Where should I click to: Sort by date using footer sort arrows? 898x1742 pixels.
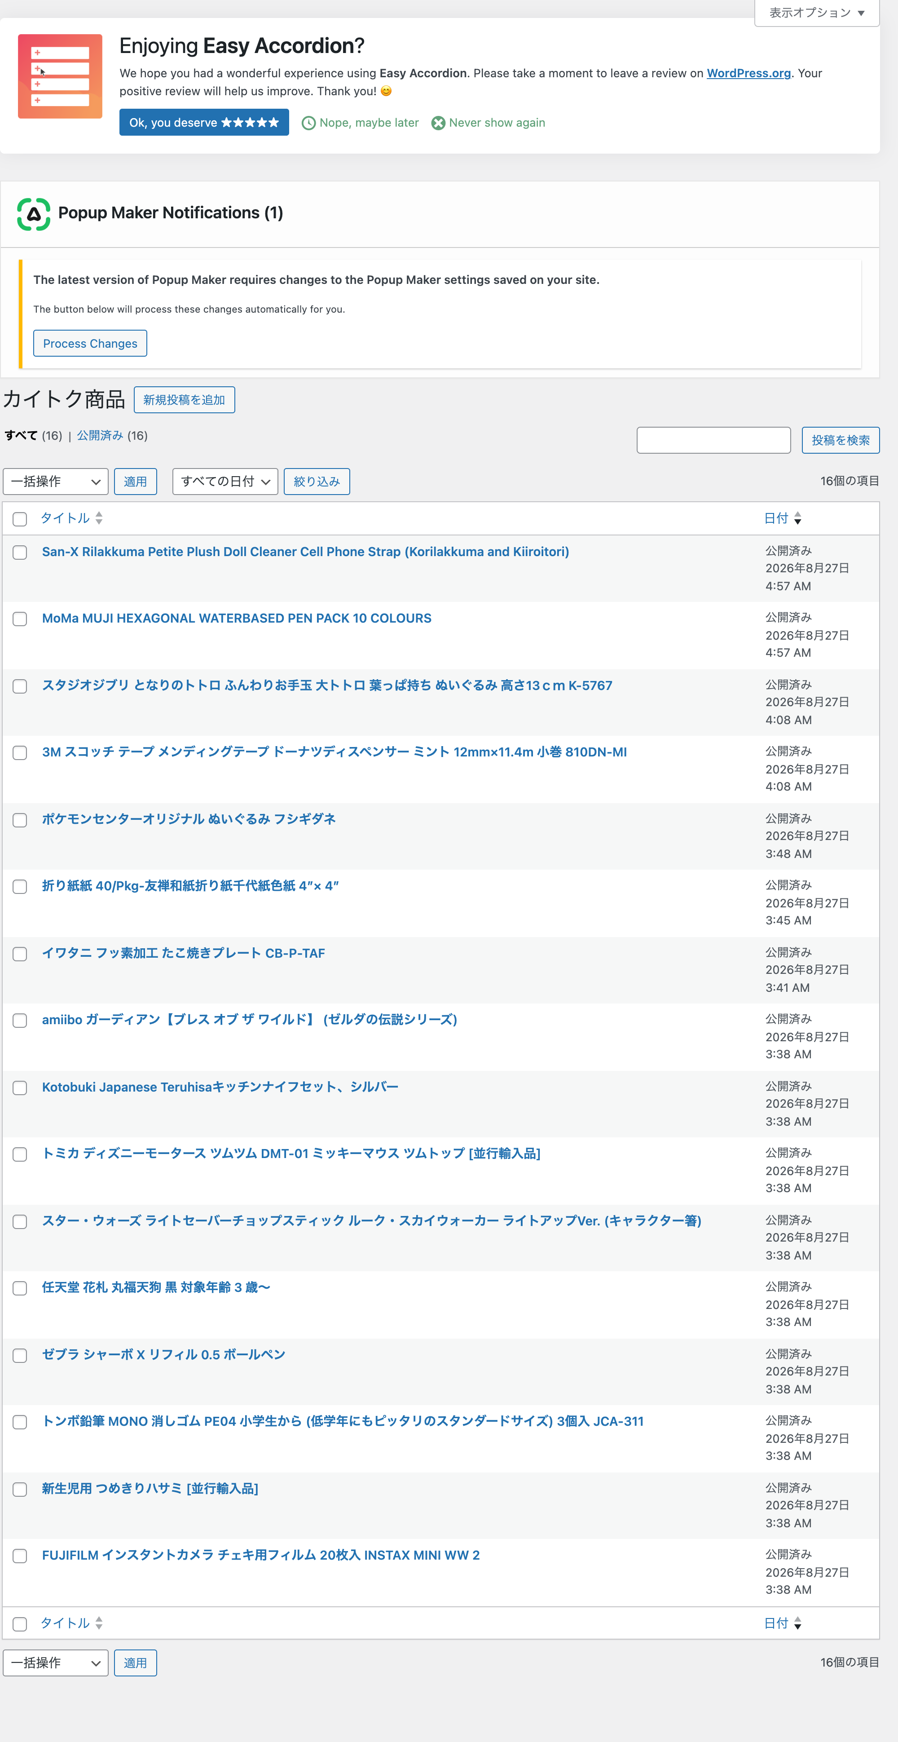(x=798, y=1623)
